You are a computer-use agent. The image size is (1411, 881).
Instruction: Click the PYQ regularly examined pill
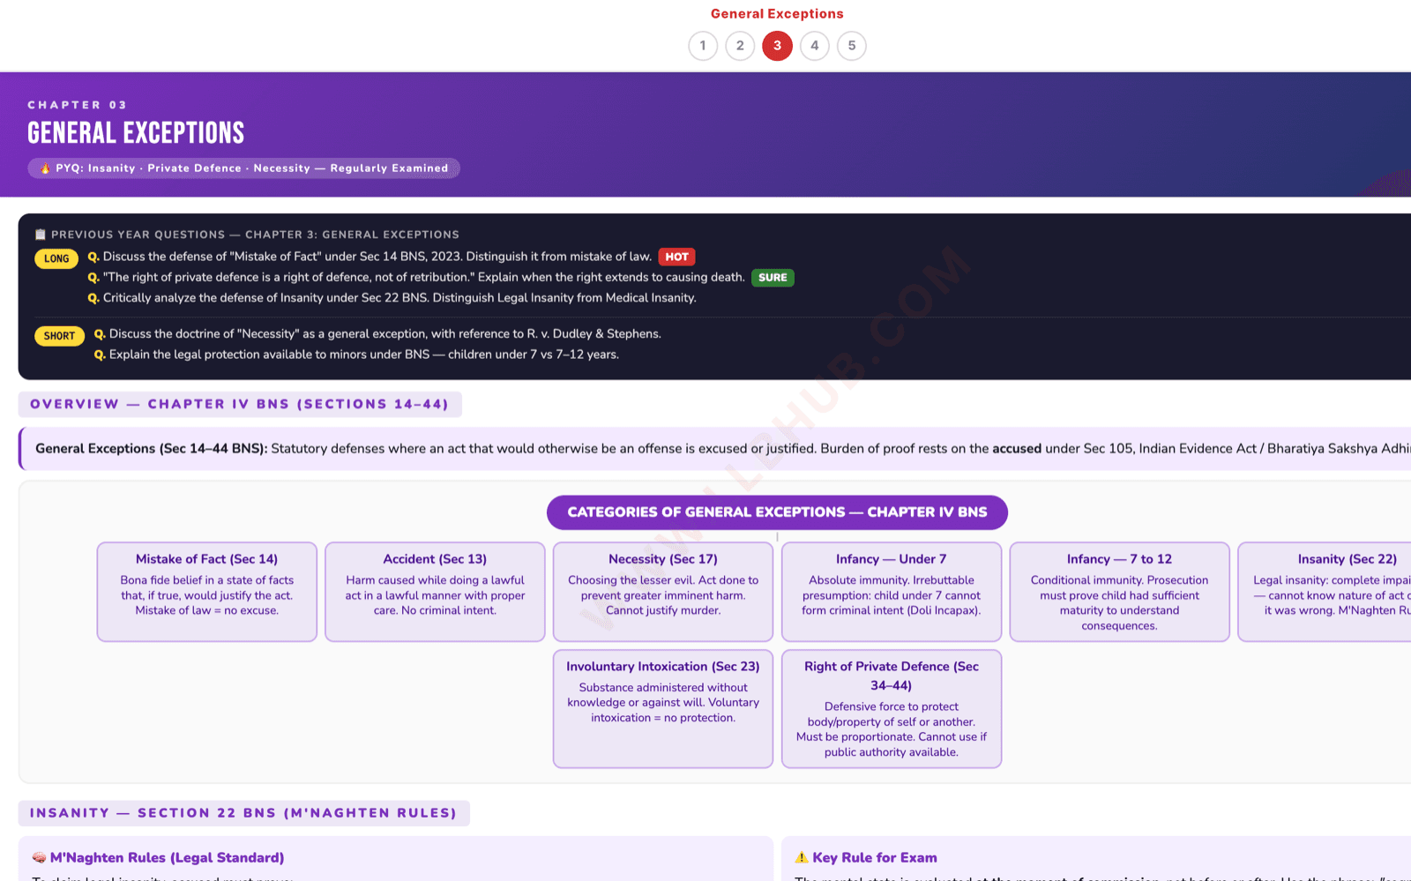pyautogui.click(x=243, y=168)
